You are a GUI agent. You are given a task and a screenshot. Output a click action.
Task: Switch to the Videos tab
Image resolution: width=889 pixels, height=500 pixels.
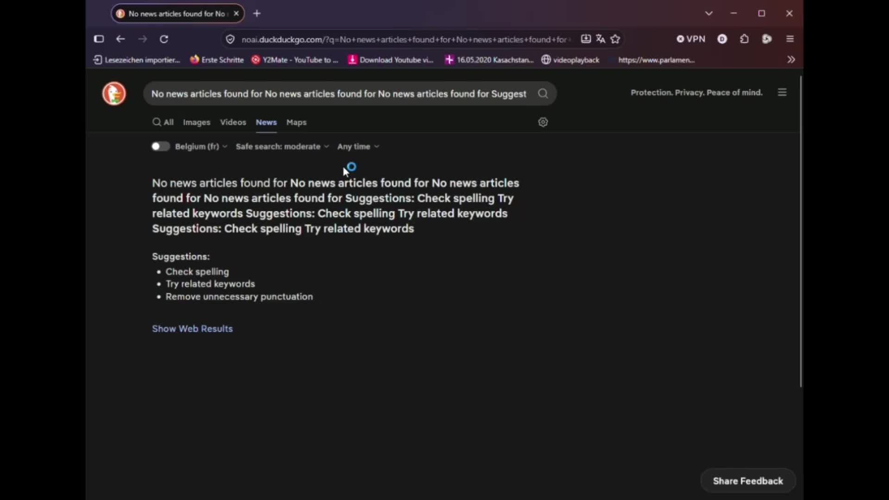tap(233, 122)
